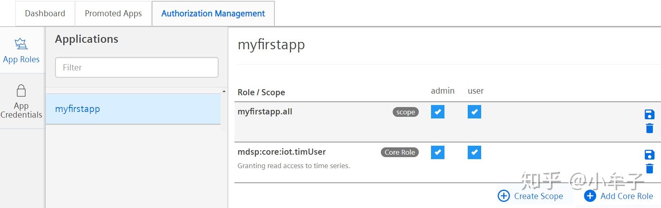Uncheck admin for myfirstapp.all
661x208 pixels.
[x=438, y=112]
